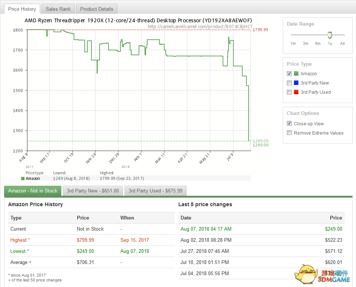Screen dimensions: 356x287
Task: Click the $620.01 price in last changes
Action: (334, 262)
